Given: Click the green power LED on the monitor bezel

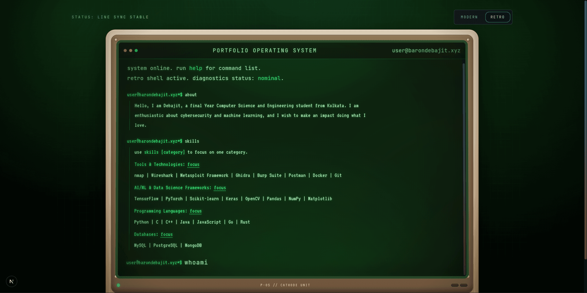Looking at the screenshot, I should tap(118, 285).
